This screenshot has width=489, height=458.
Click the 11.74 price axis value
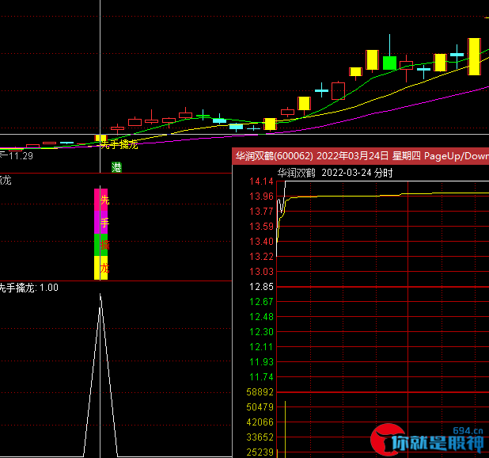[261, 377]
